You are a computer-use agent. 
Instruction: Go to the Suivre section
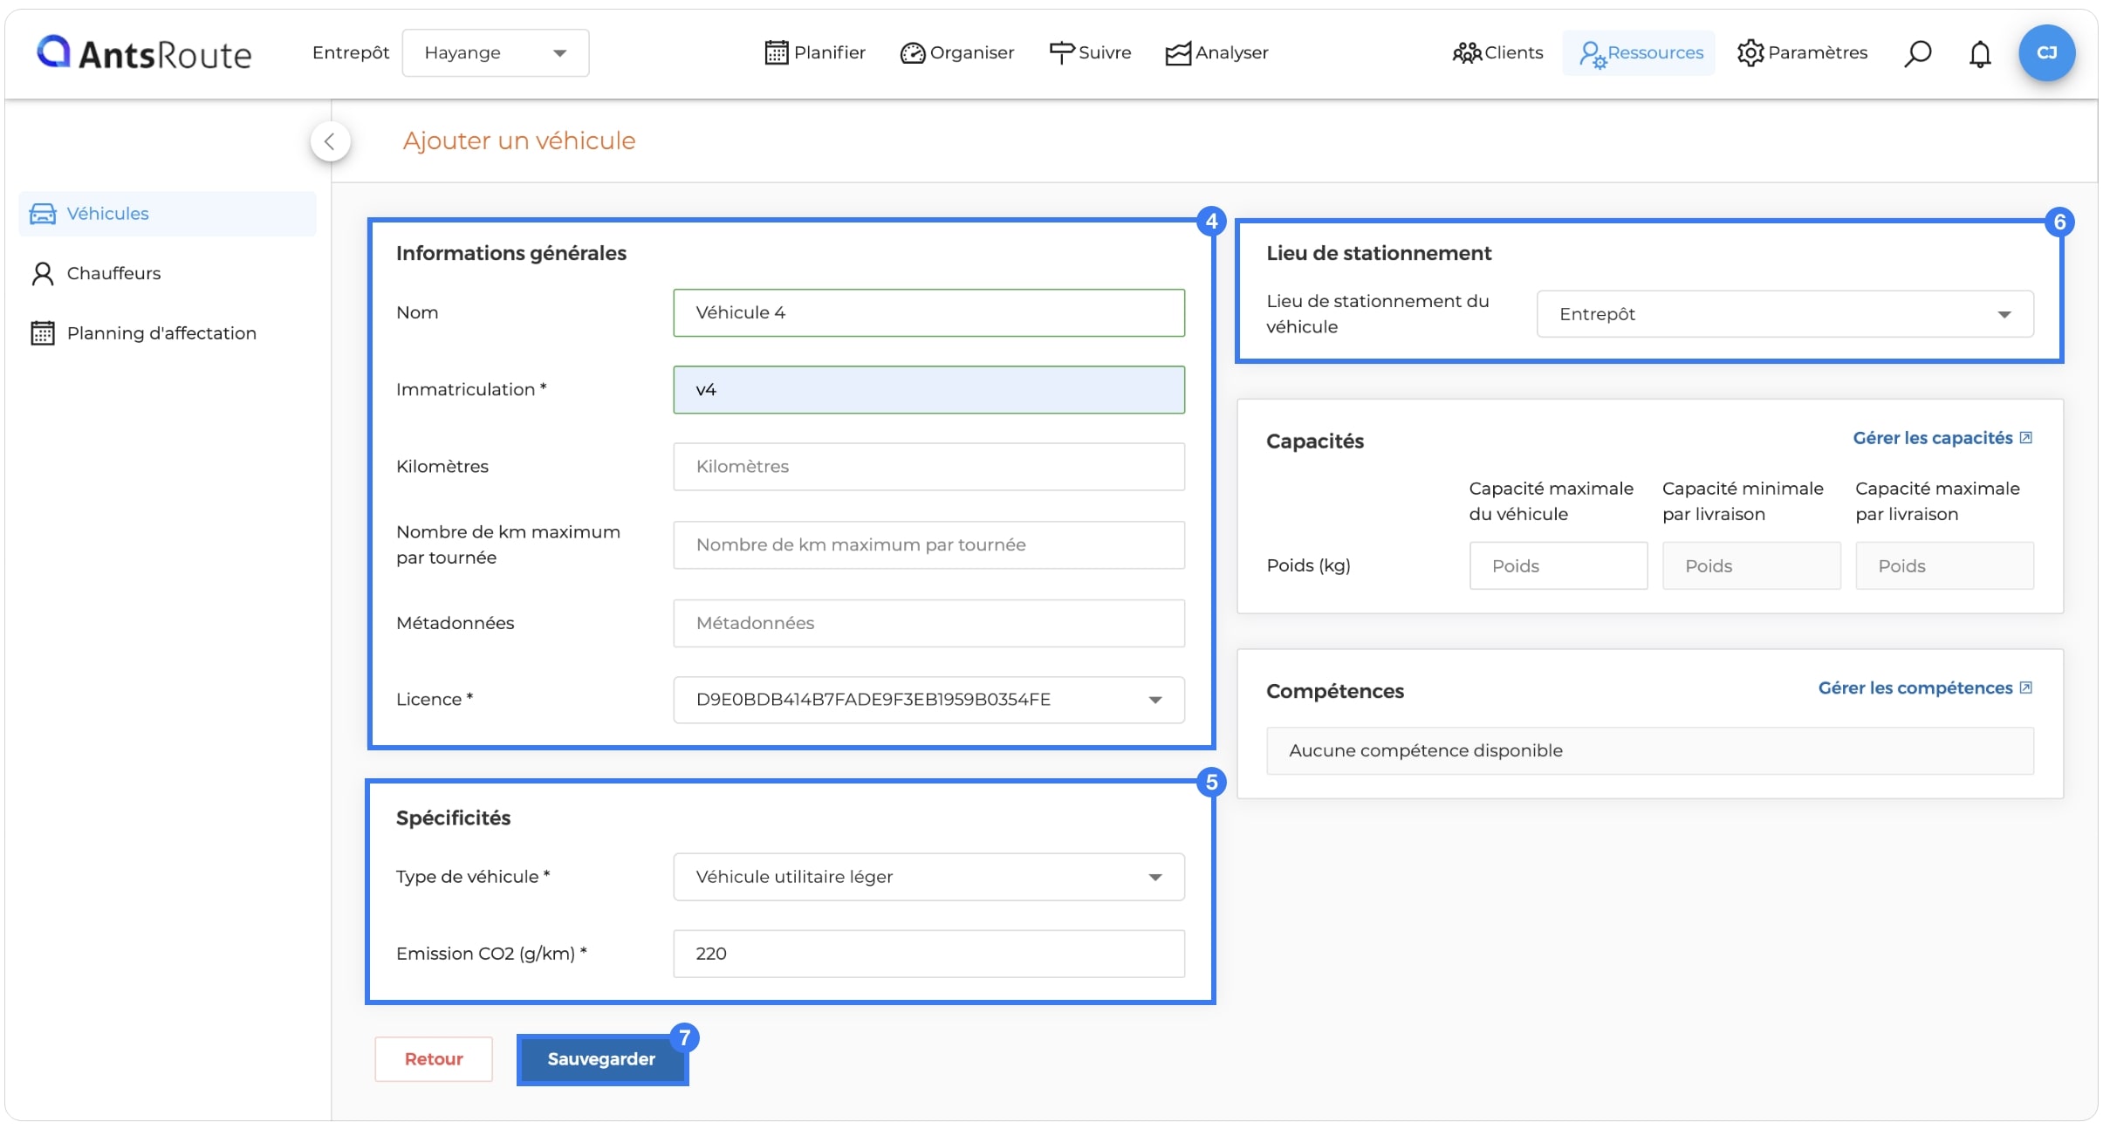[x=1090, y=52]
